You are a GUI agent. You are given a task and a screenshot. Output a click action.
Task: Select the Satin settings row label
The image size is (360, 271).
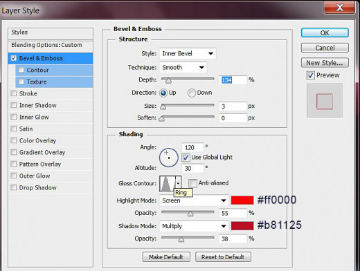tap(26, 129)
